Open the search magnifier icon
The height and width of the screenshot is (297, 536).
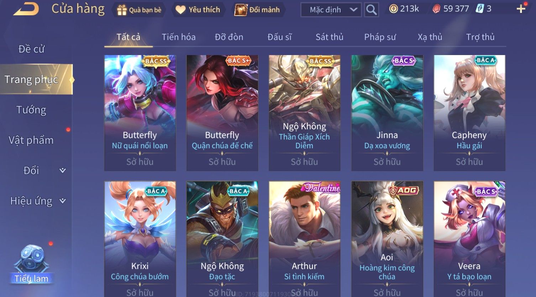tap(371, 10)
